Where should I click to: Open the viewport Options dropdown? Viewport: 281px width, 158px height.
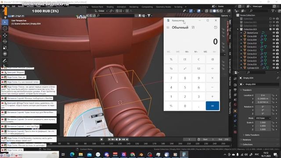225,16
